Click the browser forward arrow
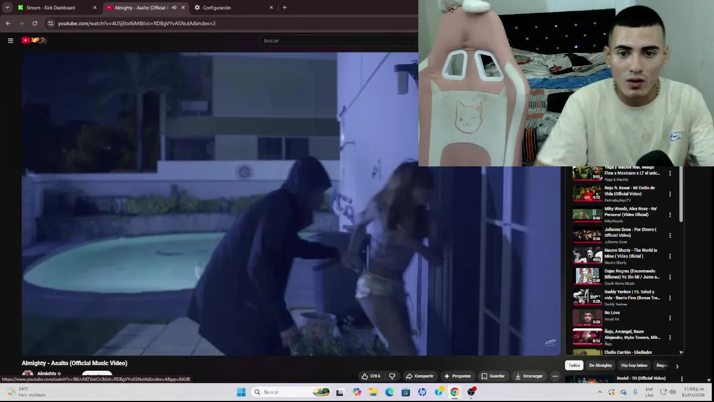The width and height of the screenshot is (714, 402). (21, 23)
